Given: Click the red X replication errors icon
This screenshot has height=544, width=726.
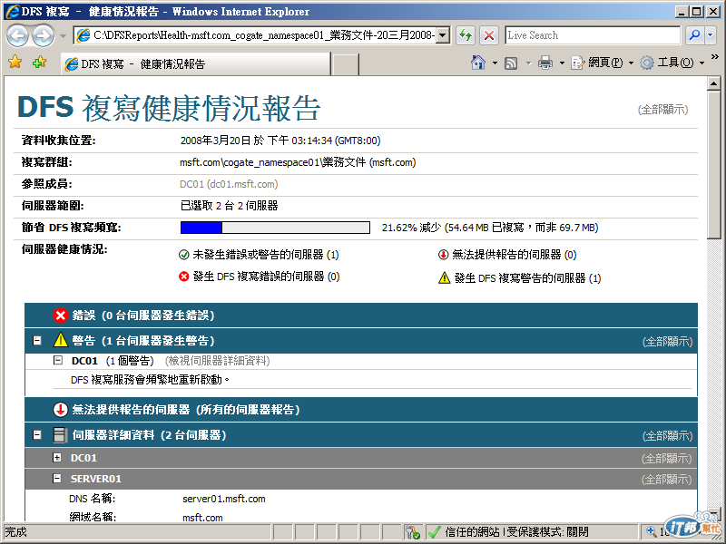Looking at the screenshot, I should click(x=184, y=277).
